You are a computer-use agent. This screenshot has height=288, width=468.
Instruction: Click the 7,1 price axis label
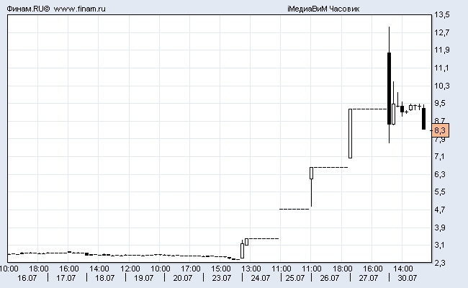click(440, 156)
